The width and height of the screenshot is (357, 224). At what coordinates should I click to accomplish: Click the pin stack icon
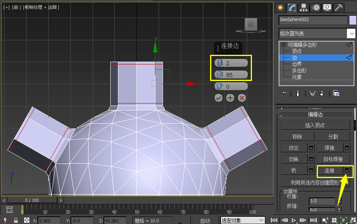click(284, 93)
